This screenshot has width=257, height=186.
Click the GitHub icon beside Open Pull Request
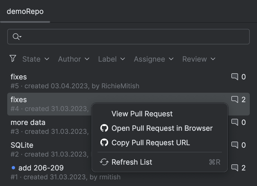pyautogui.click(x=104, y=128)
